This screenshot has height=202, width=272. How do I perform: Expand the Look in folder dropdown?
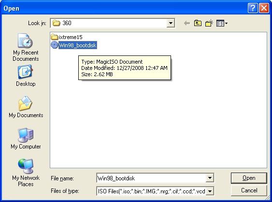[171, 23]
